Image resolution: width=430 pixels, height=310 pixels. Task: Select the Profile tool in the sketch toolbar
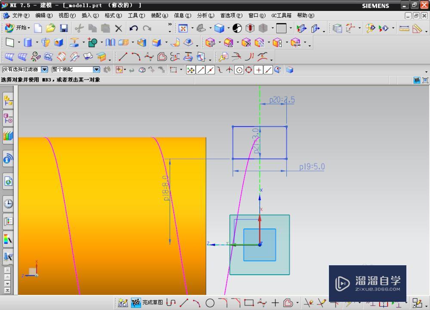pos(171,303)
